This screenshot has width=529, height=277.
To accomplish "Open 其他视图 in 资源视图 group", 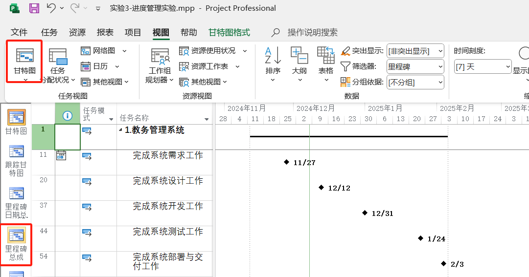I will [203, 82].
